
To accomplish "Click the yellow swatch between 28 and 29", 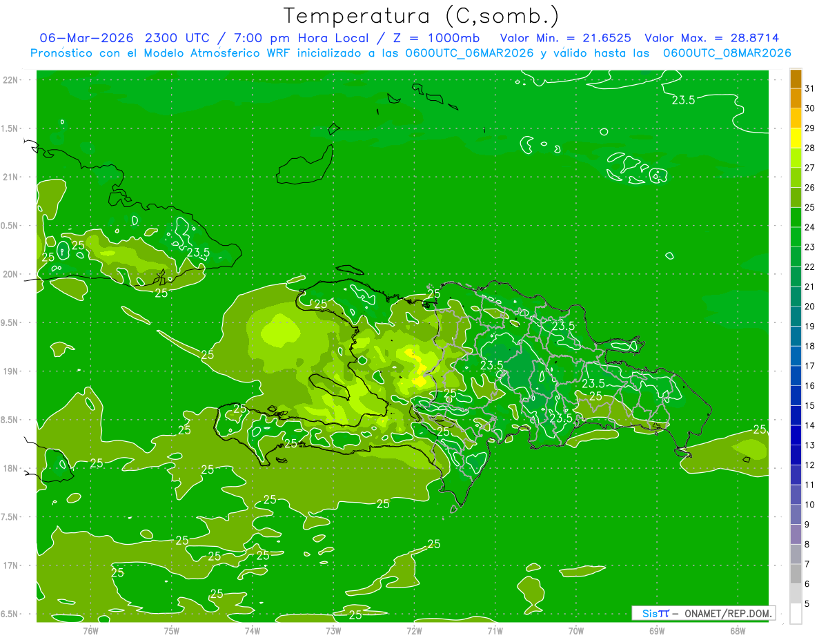I will (x=796, y=138).
